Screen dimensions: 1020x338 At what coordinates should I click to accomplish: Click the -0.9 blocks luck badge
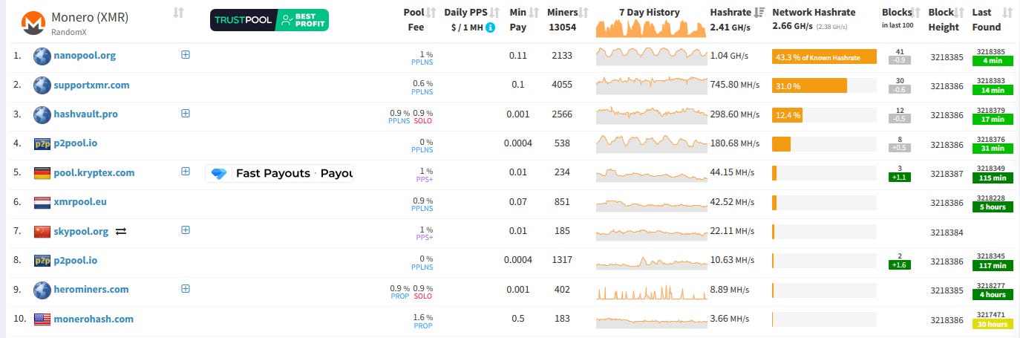[x=900, y=60]
